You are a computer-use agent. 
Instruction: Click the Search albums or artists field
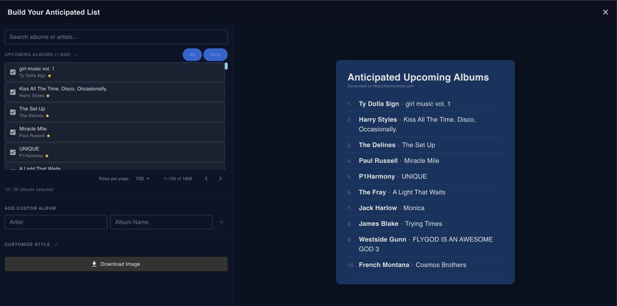click(116, 37)
